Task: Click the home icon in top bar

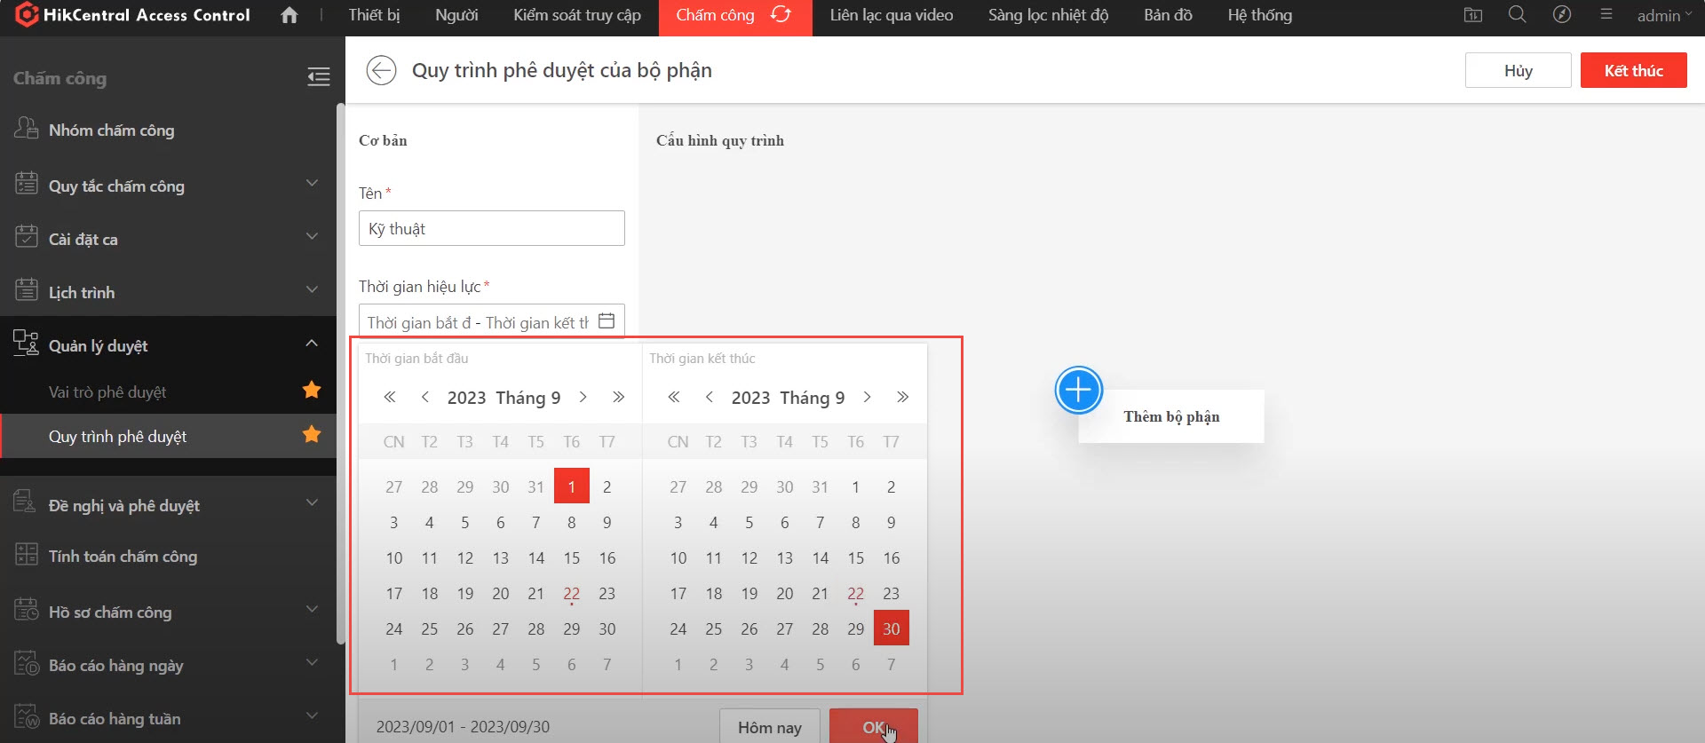Action: click(x=289, y=15)
